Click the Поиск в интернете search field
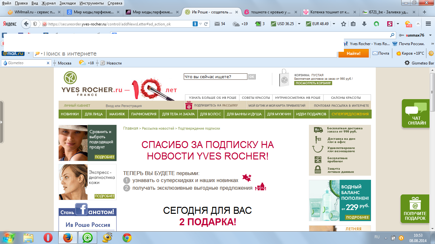This screenshot has width=435, height=244. 185,53
